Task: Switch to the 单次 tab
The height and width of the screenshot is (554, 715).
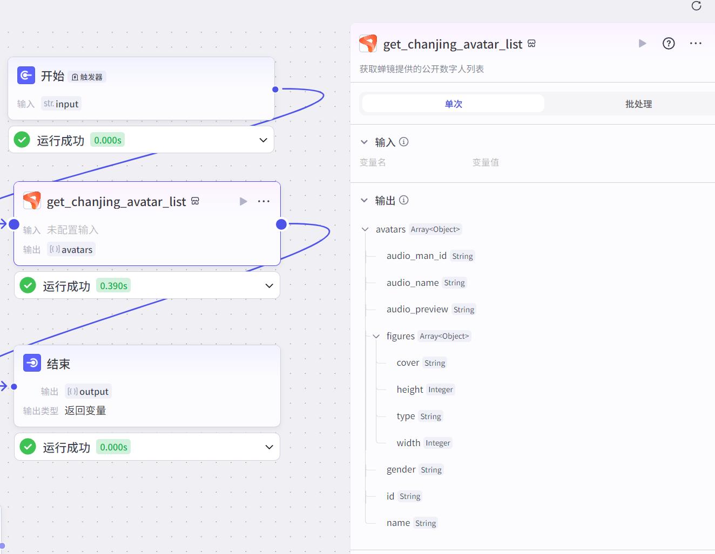Action: click(x=453, y=104)
